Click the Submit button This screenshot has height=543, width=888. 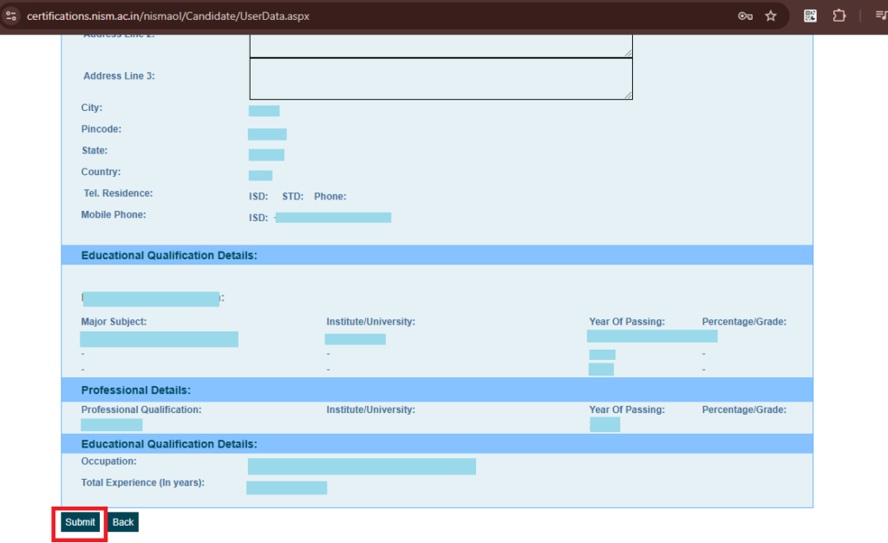80,522
